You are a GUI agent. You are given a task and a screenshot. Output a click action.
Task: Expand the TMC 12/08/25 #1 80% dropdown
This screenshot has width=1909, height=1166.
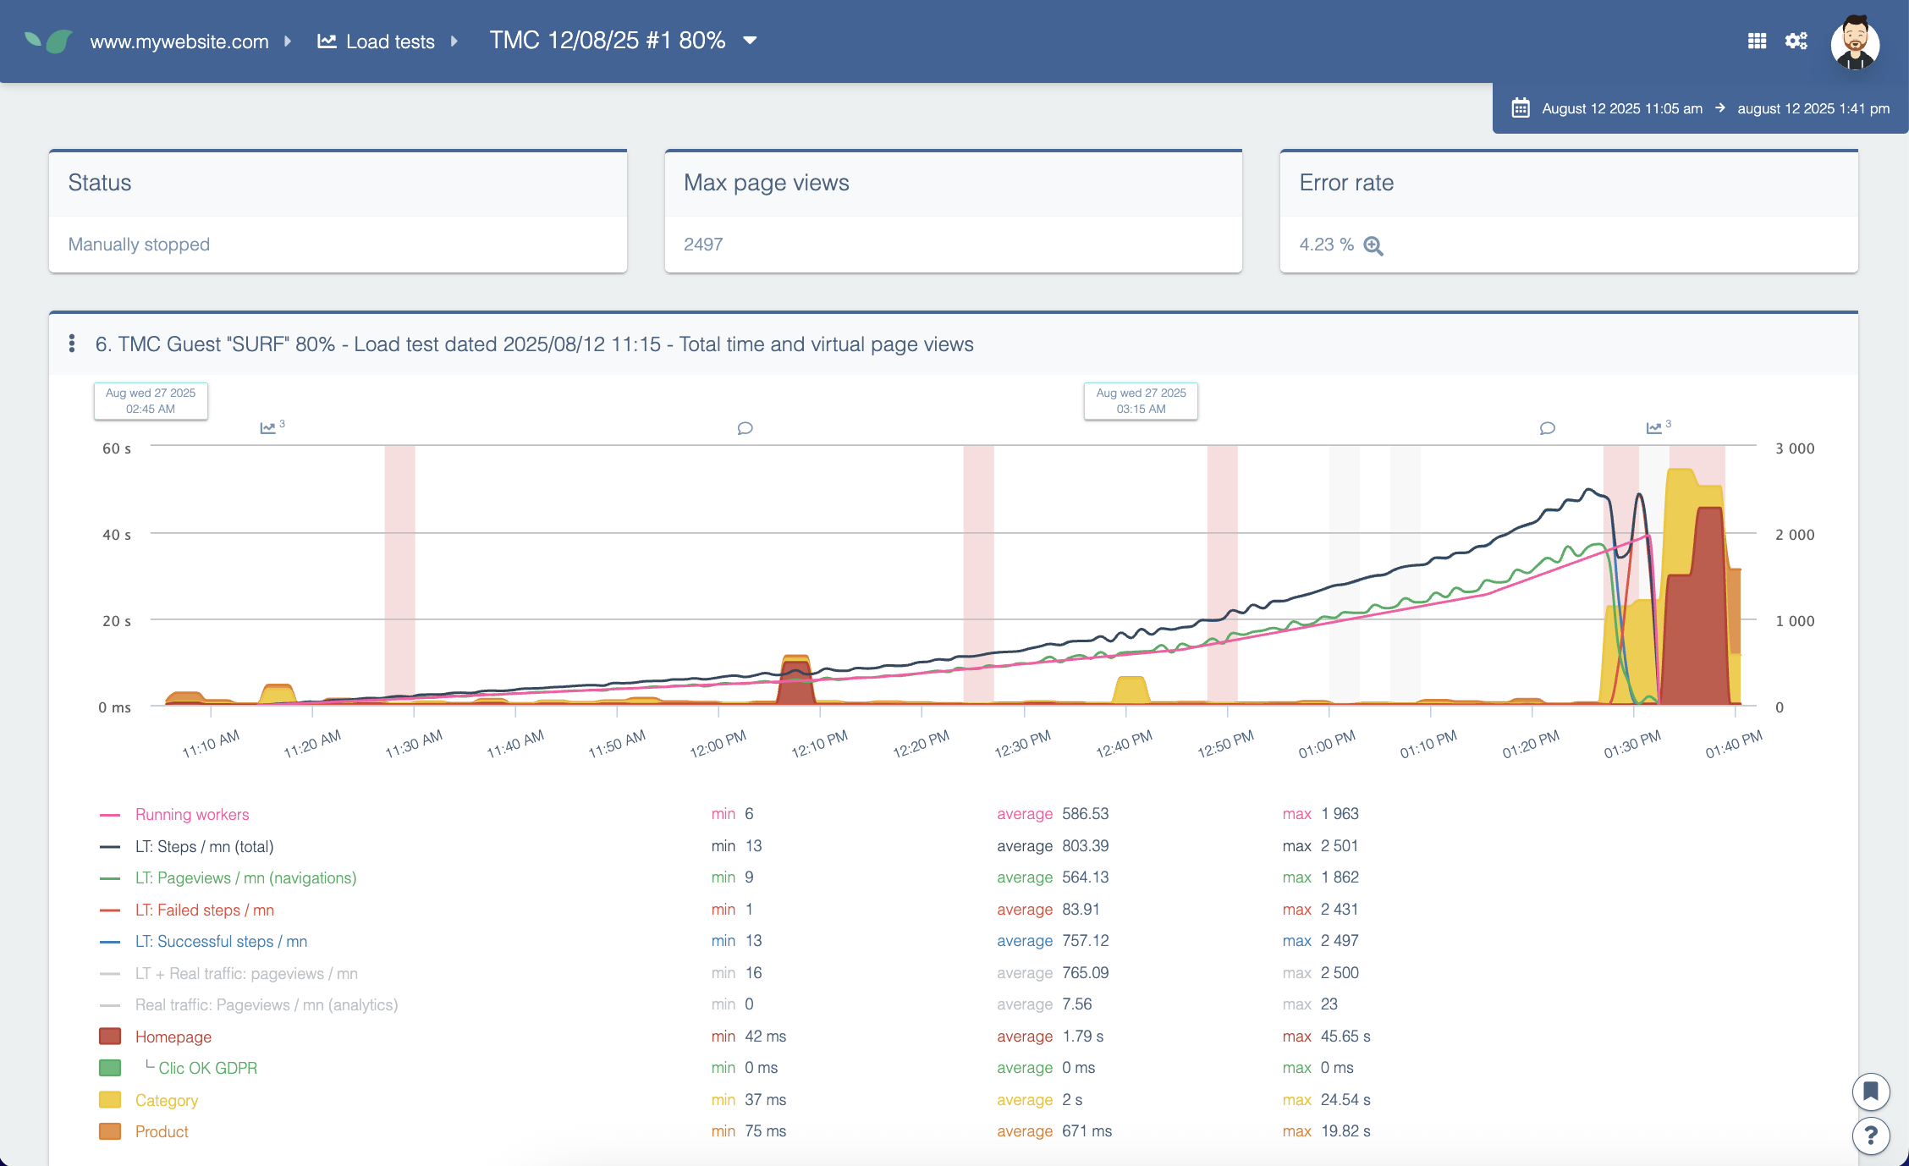tap(750, 41)
